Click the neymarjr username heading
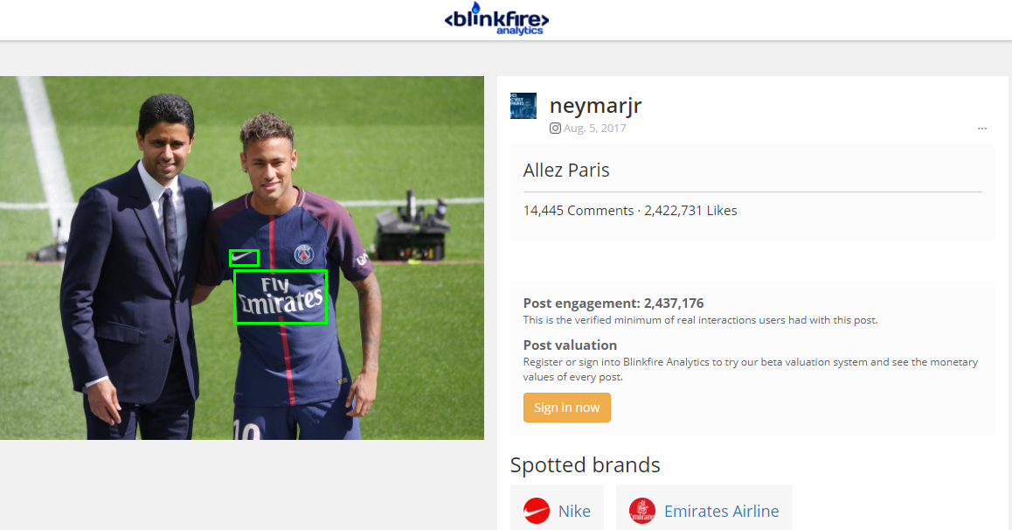The image size is (1012, 530). [595, 106]
